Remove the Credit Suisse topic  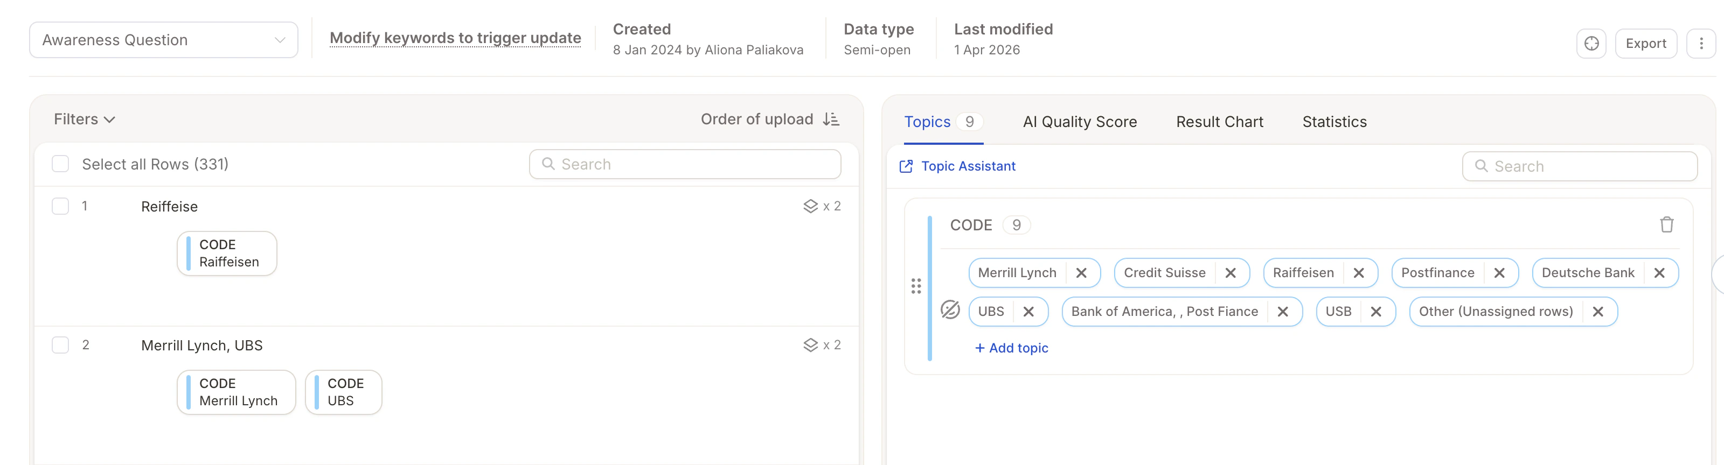pyautogui.click(x=1230, y=272)
